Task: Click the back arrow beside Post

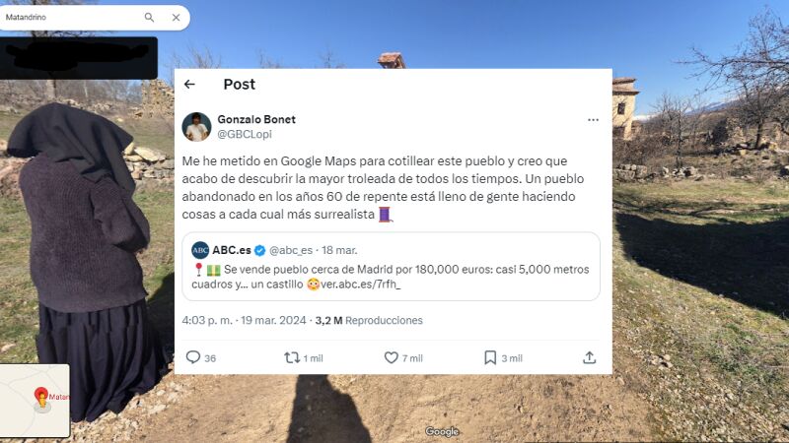Action: 189,85
